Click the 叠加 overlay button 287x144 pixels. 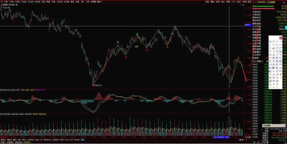pyautogui.click(x=213, y=2)
